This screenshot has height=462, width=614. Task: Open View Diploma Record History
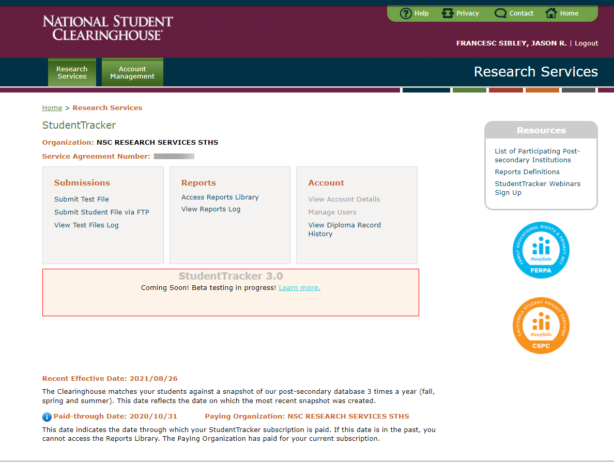[344, 229]
